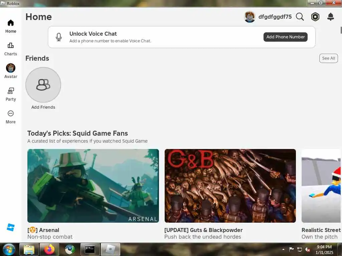342x256 pixels.
Task: Click the Today's Picks: Squid Game Fans heading
Action: [x=77, y=133]
